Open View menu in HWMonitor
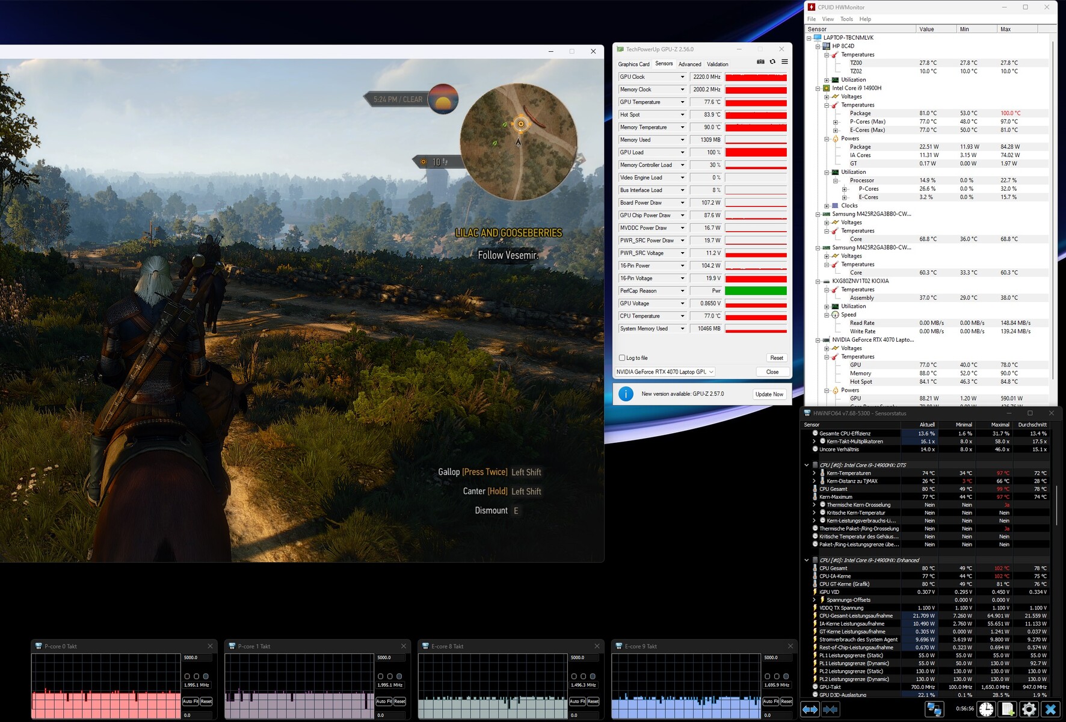The width and height of the screenshot is (1066, 722). tap(828, 19)
